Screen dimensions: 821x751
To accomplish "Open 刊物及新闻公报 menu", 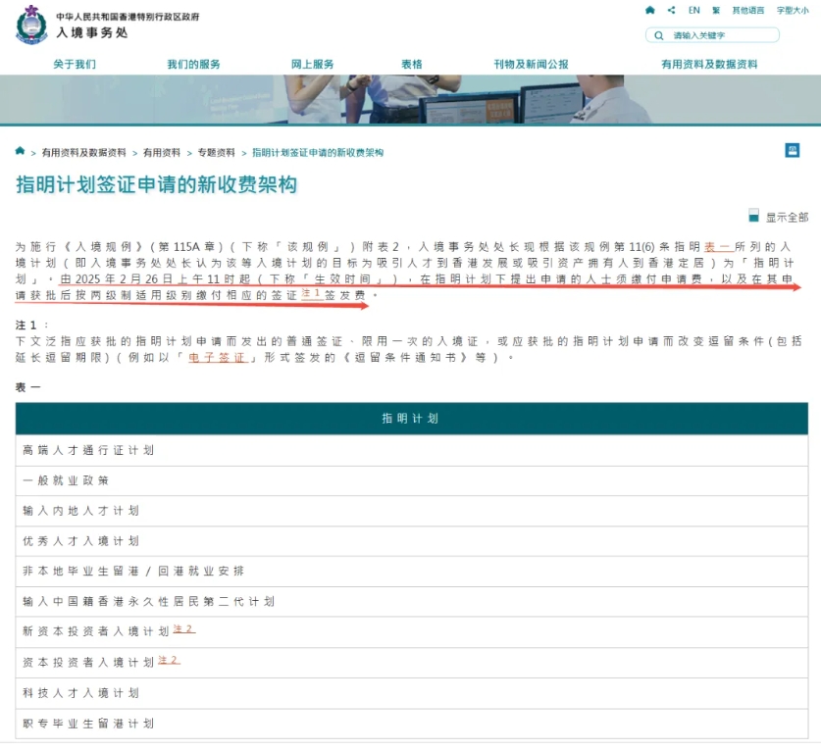I will tap(531, 64).
